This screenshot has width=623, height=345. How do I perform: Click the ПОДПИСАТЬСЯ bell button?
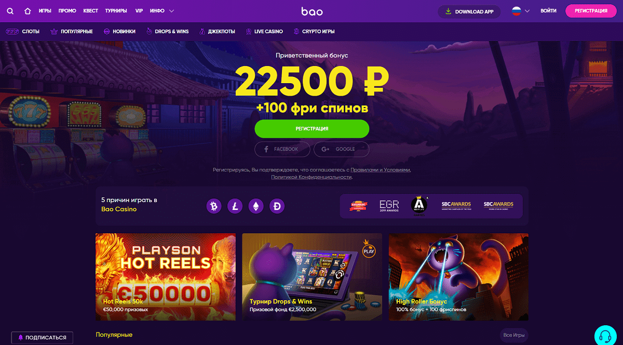click(x=42, y=338)
